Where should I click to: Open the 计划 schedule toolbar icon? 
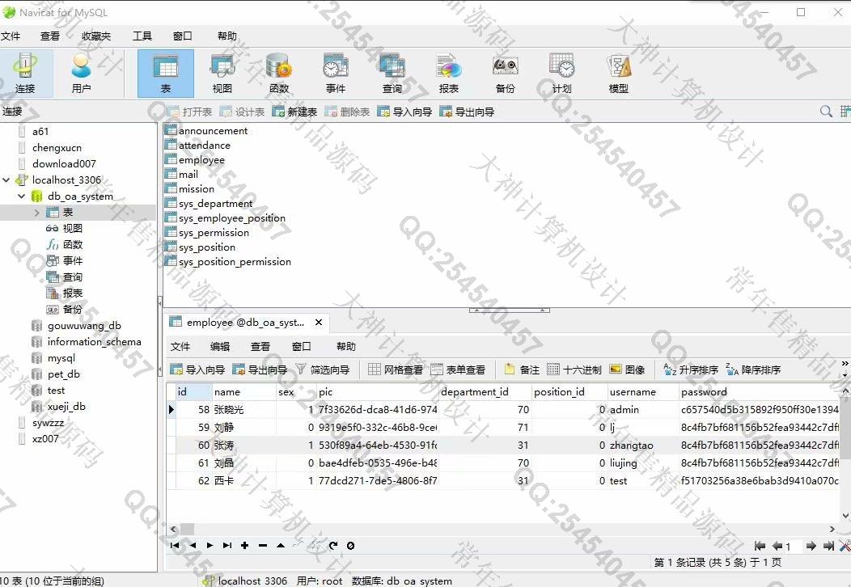(561, 74)
